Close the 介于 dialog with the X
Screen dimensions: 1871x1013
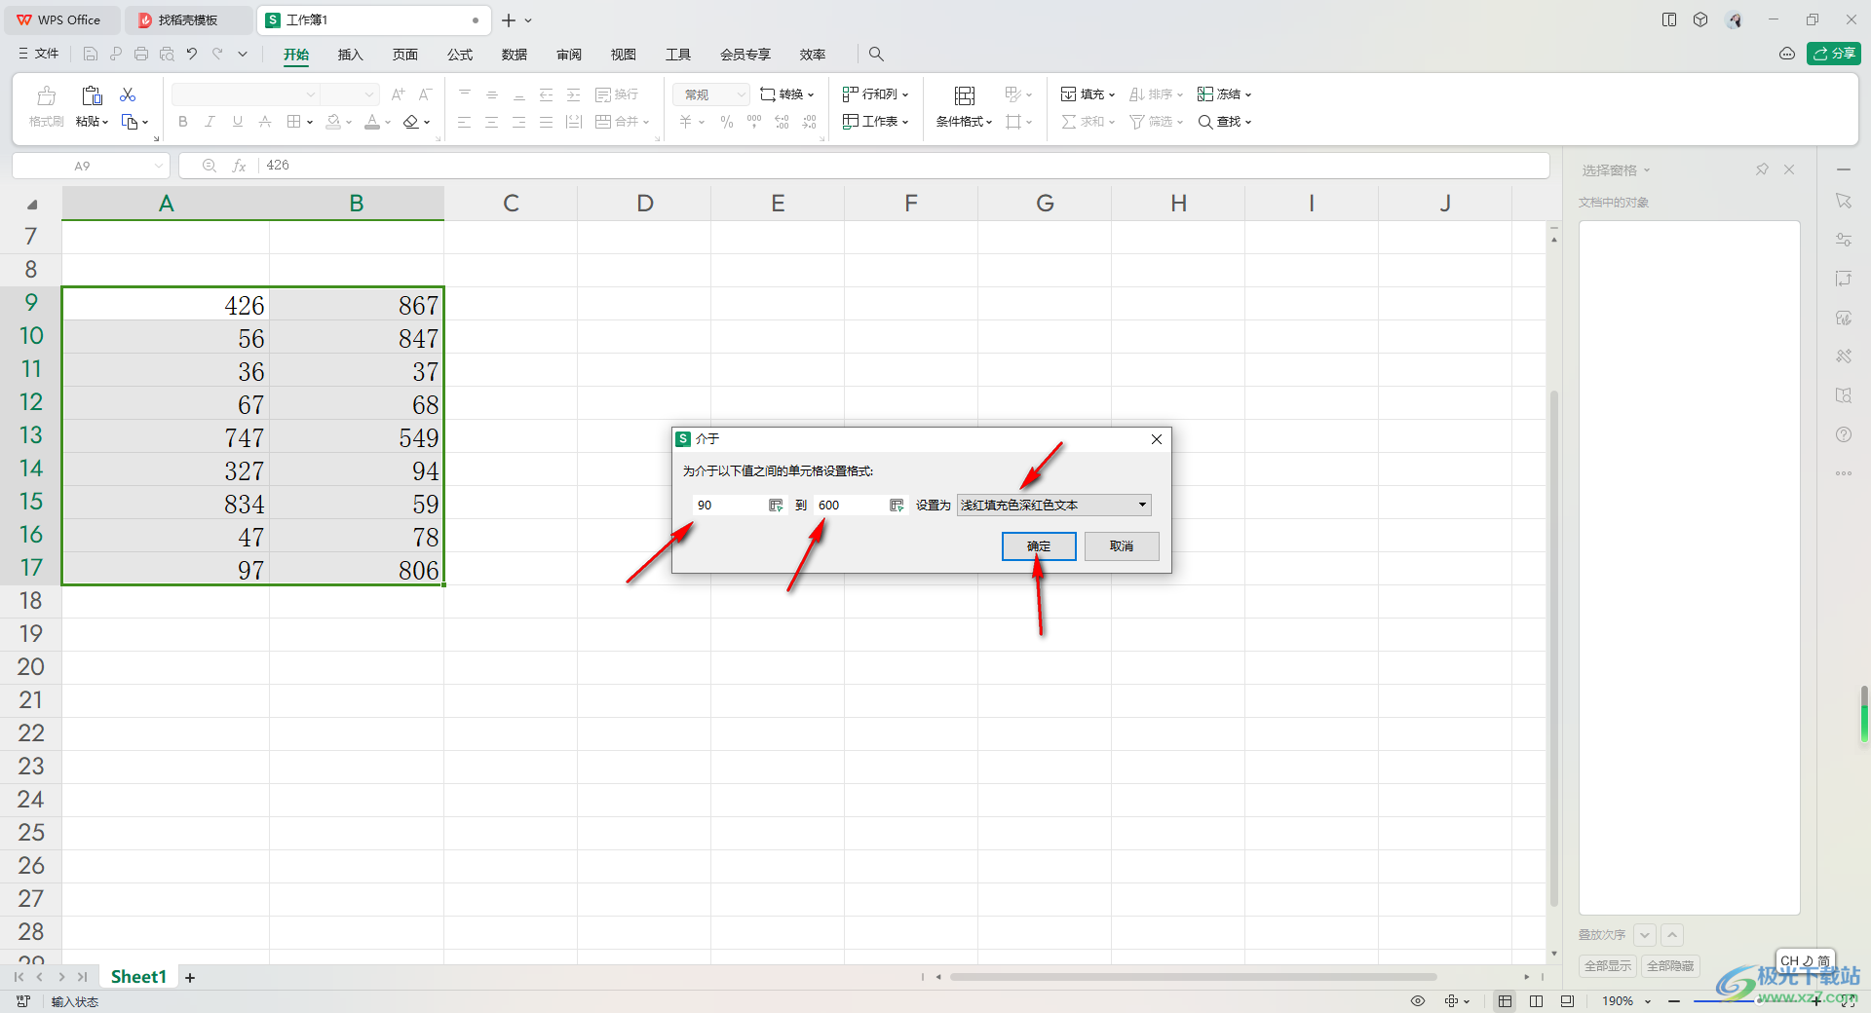tap(1157, 439)
